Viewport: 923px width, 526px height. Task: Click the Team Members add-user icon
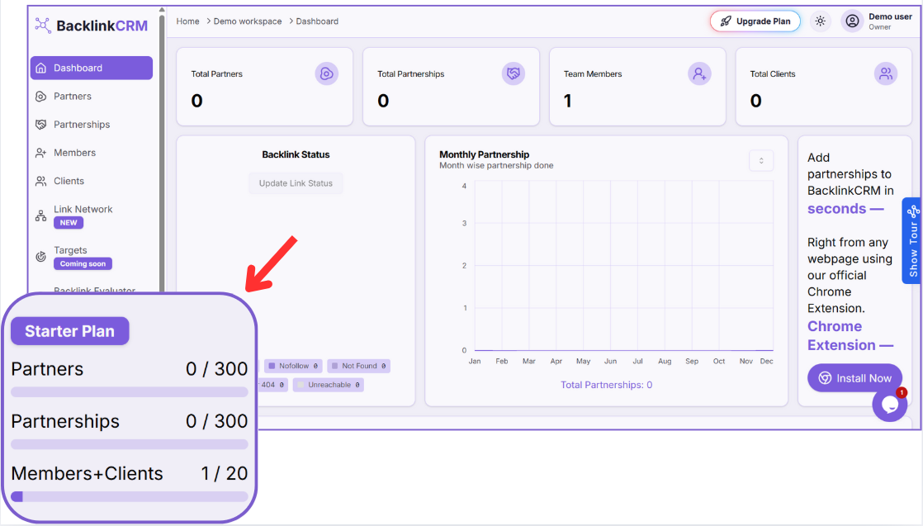click(x=699, y=74)
